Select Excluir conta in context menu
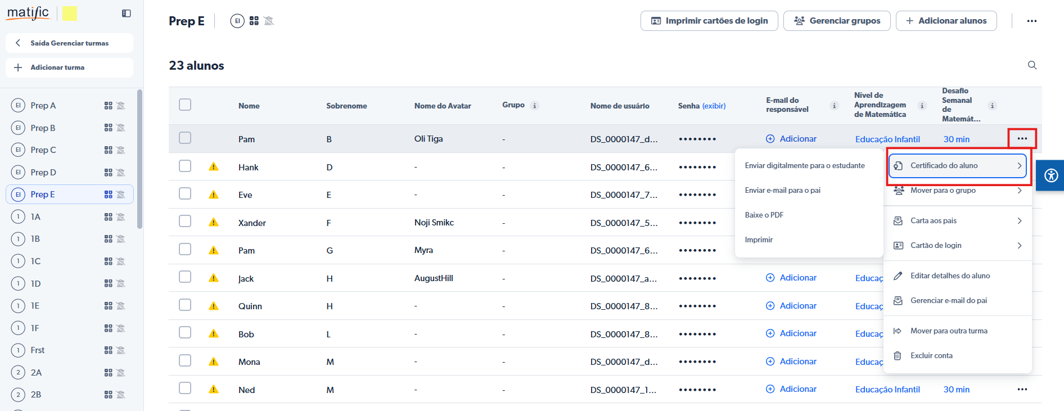The width and height of the screenshot is (1064, 411). [931, 356]
